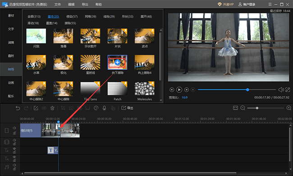Click the 开通VIP diamond button
293x176 pixels.
point(226,4)
